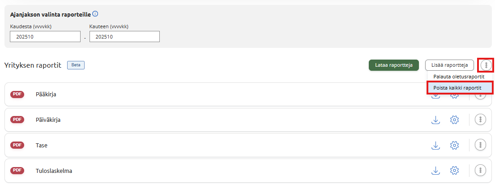Focus the Kauteen period input field
Screen dimensions: 495x189
coord(124,37)
